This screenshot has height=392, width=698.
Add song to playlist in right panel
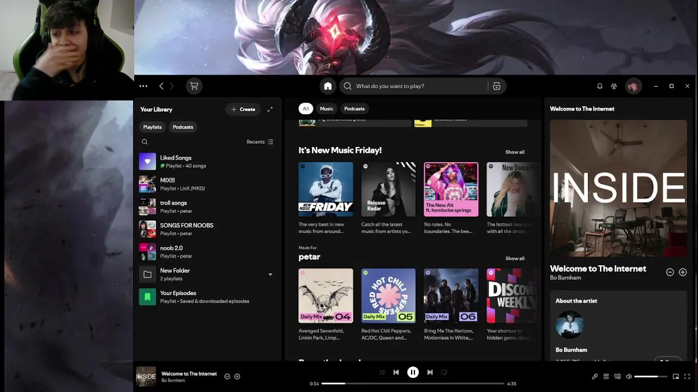point(683,272)
